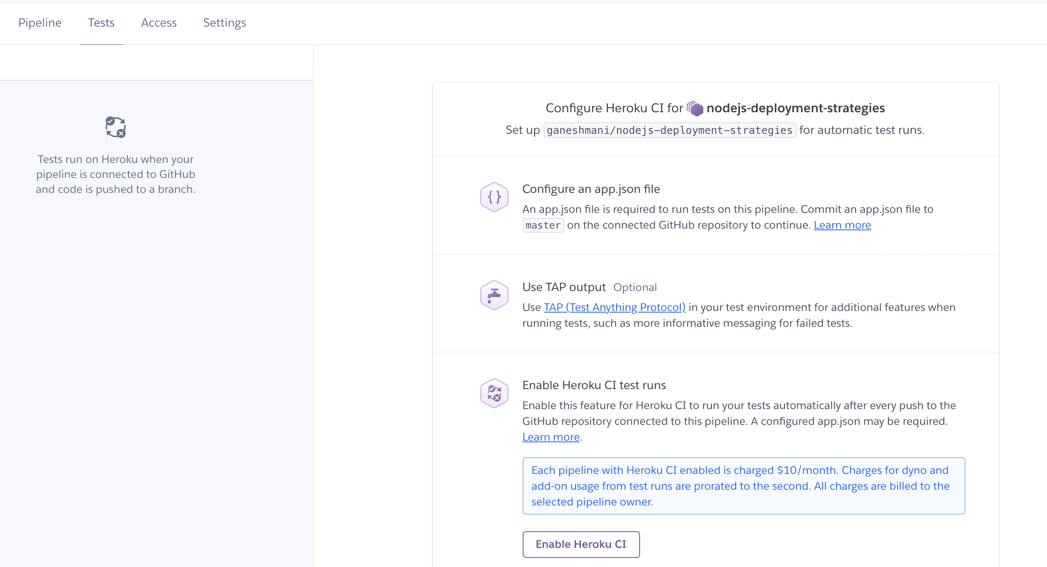This screenshot has height=567, width=1047.
Task: Click the curly braces app.json icon
Action: (494, 197)
